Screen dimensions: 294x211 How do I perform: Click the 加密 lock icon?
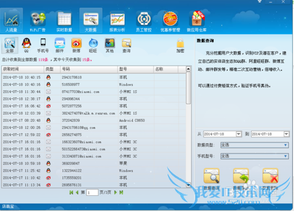[181, 45]
